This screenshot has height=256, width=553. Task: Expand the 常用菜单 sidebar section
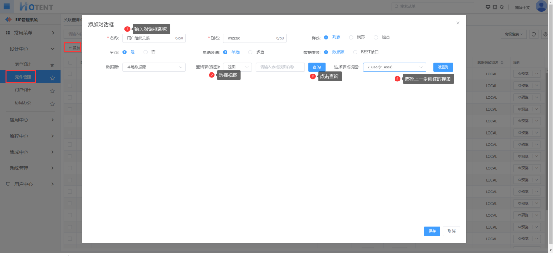30,33
